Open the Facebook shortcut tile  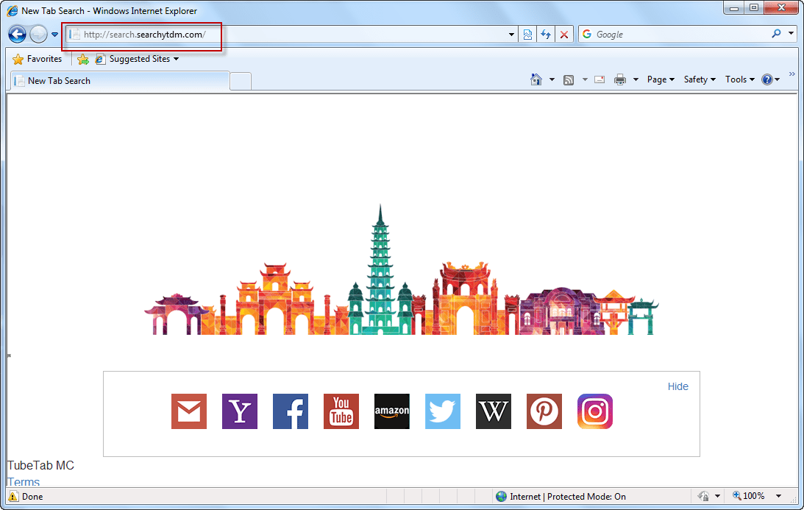[x=291, y=411]
